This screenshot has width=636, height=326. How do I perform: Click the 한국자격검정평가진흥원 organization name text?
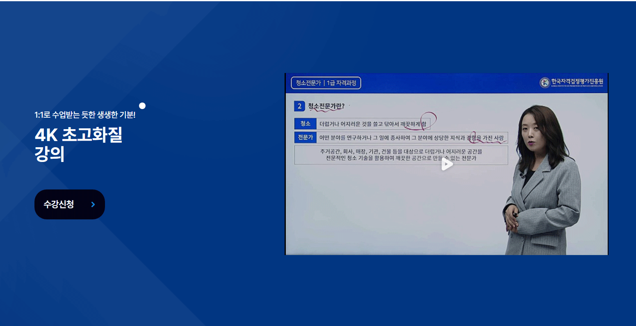[577, 82]
